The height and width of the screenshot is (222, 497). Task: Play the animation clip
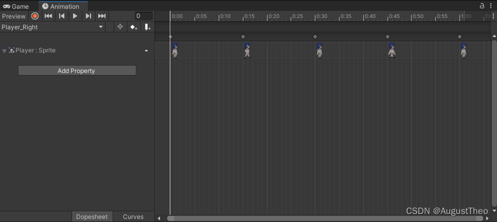(75, 16)
